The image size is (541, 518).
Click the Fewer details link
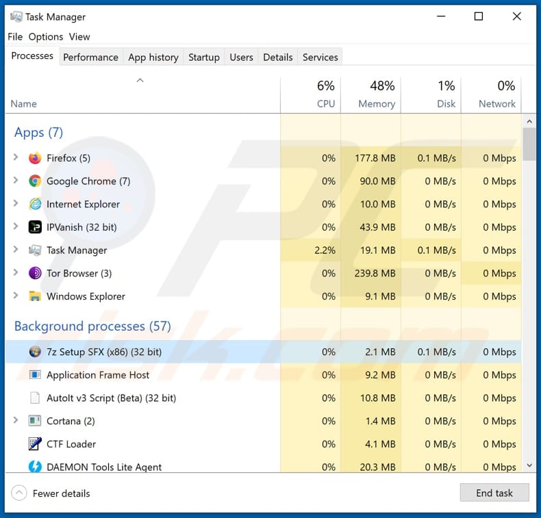[x=62, y=493]
